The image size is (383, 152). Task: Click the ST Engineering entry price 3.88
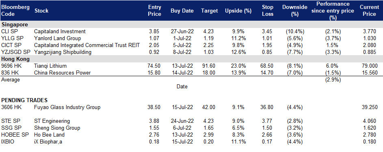pyautogui.click(x=155, y=121)
